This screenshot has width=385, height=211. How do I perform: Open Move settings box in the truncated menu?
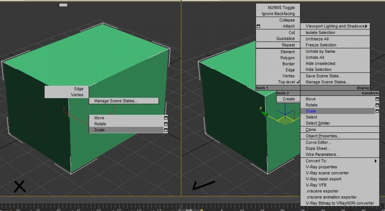pos(166,118)
